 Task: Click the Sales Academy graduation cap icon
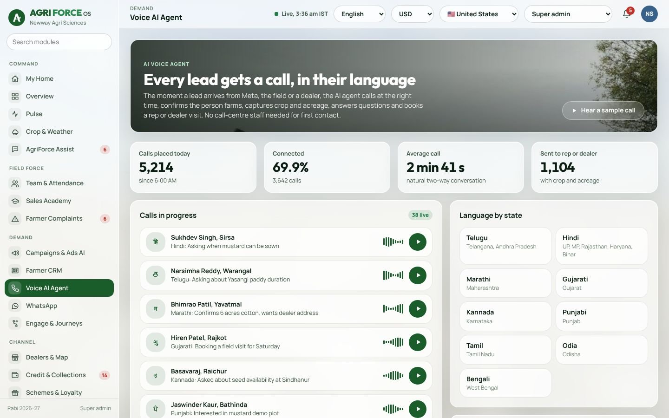(15, 201)
